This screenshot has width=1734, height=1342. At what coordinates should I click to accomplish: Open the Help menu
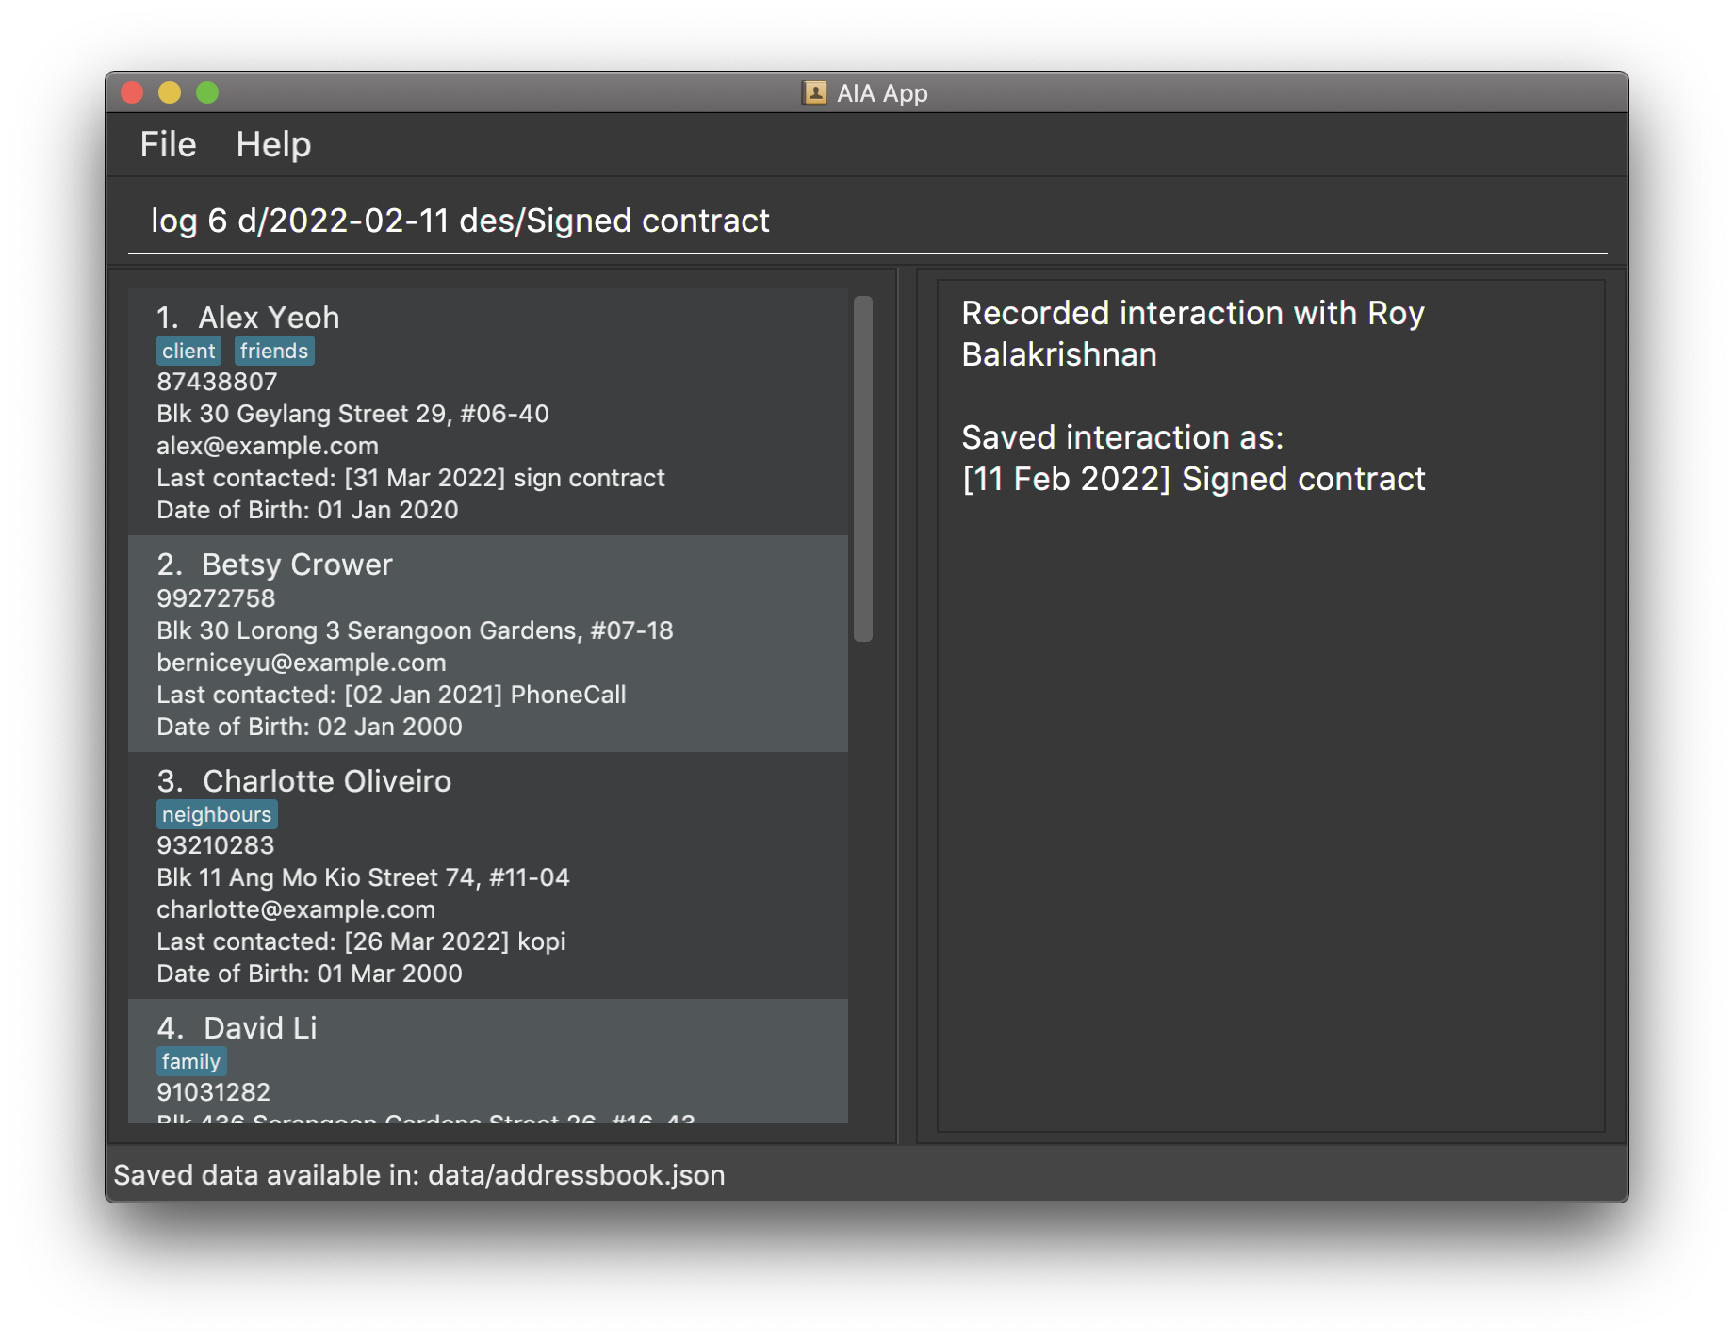(273, 144)
